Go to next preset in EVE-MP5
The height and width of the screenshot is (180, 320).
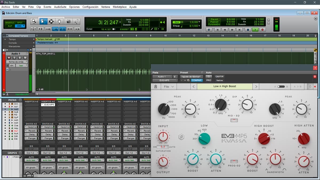(256, 86)
